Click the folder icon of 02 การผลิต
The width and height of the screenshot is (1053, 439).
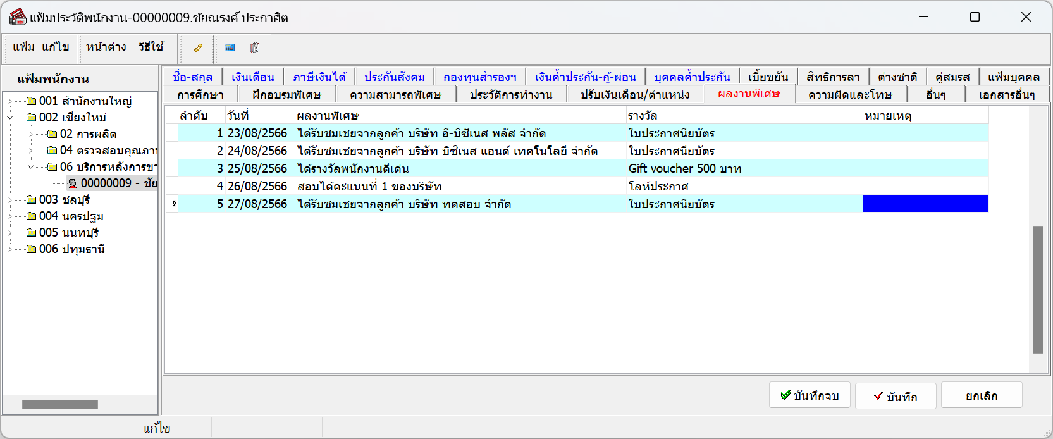click(x=52, y=134)
